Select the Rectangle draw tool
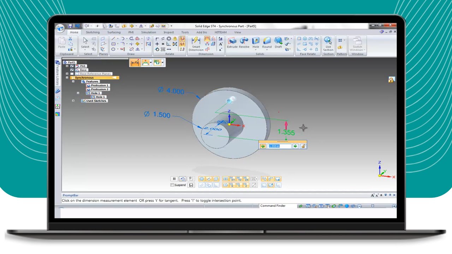The image size is (452, 254). click(113, 44)
